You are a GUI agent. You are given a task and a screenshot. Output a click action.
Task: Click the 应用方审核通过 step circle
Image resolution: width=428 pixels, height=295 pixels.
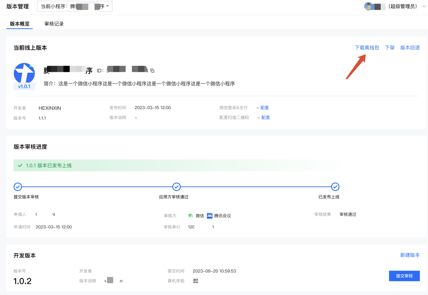pyautogui.click(x=176, y=187)
